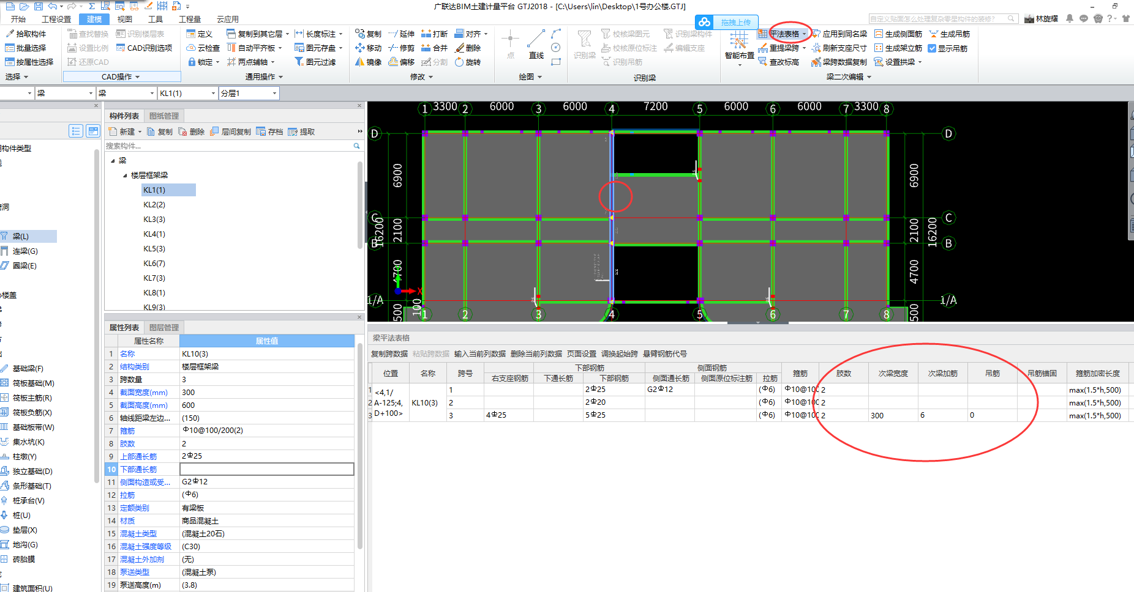
Task: Switch to the 工程设置 ribbon tab
Action: 56,19
